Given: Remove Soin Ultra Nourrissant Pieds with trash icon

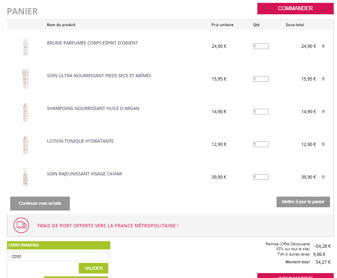Looking at the screenshot, I should [323, 79].
